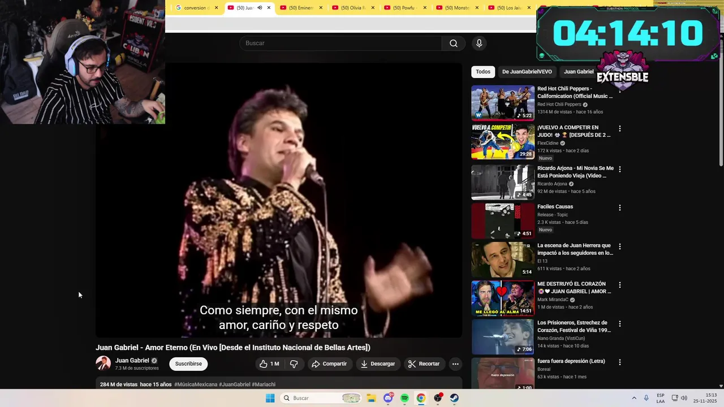
Task: Open Spotify from the taskbar
Action: tap(404, 398)
